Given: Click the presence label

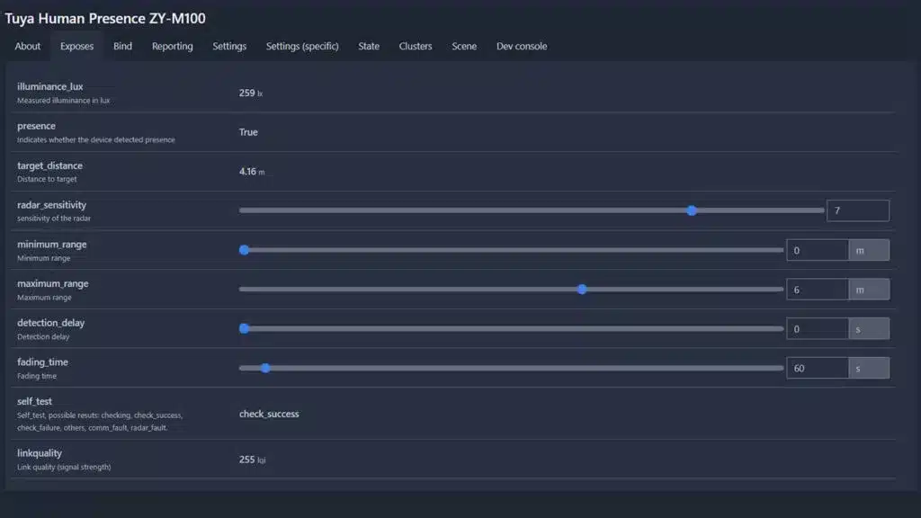Looking at the screenshot, I should (36, 126).
